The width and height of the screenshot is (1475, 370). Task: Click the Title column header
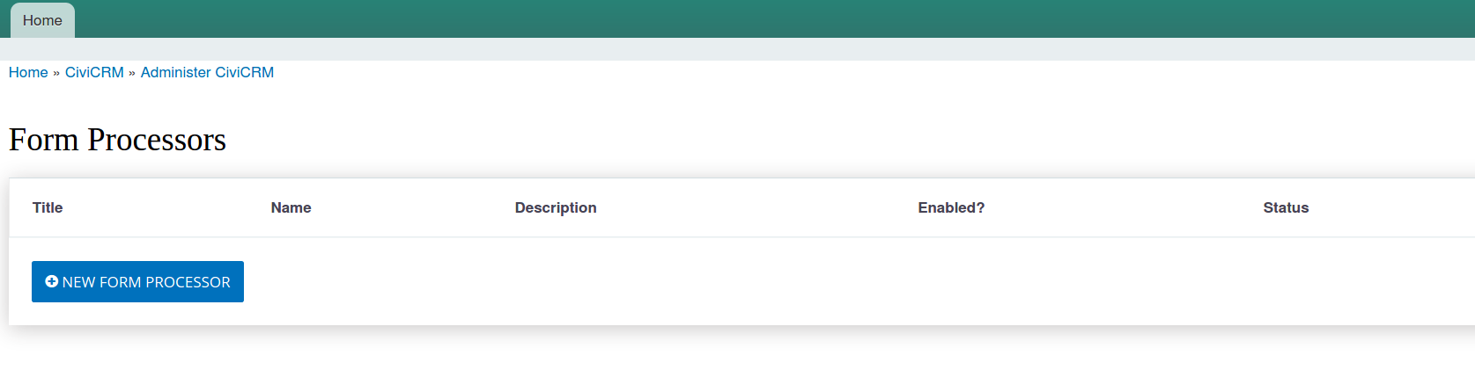pyautogui.click(x=48, y=207)
